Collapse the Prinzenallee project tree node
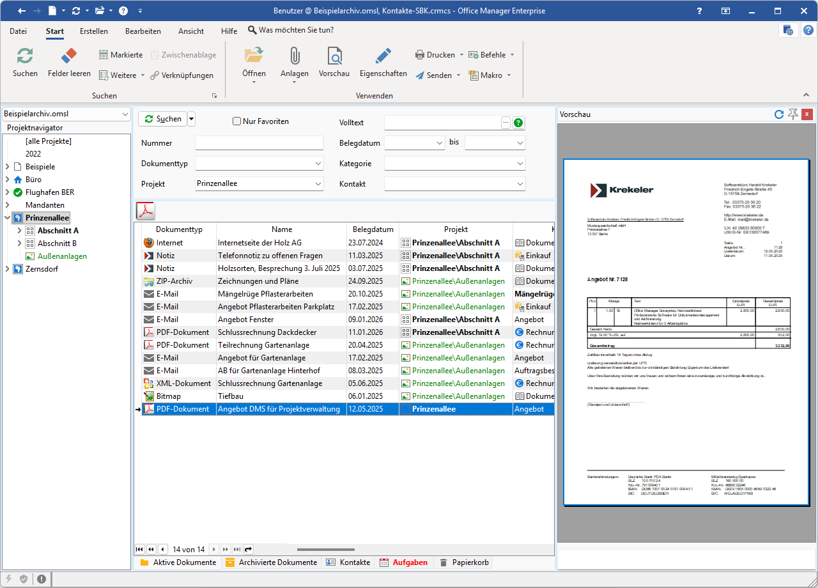The width and height of the screenshot is (818, 588). point(8,218)
